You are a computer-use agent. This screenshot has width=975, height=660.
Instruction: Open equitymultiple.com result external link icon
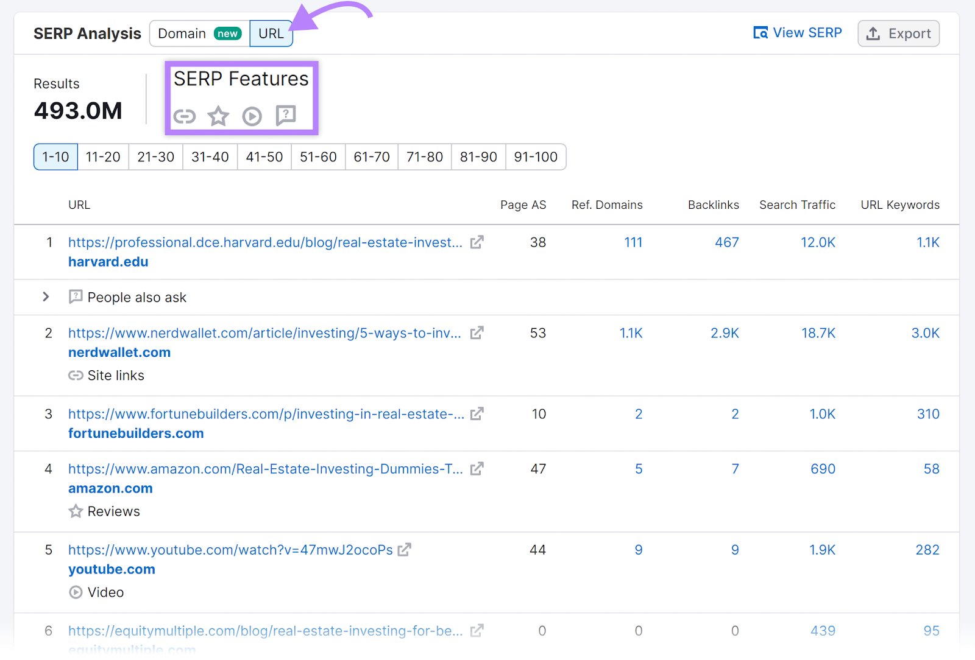point(477,631)
